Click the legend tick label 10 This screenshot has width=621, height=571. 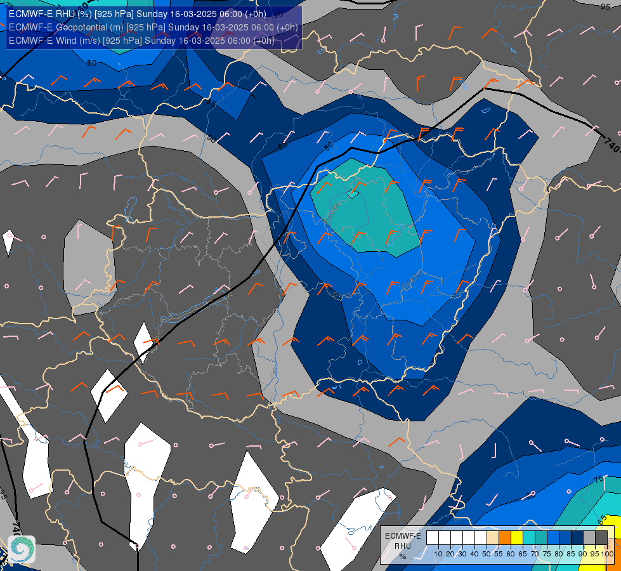tap(438, 554)
